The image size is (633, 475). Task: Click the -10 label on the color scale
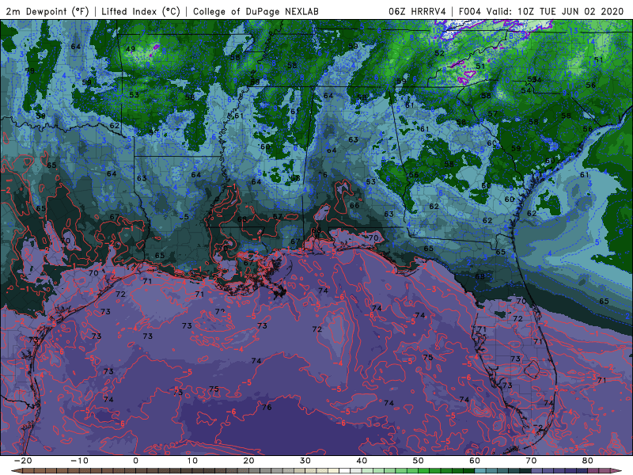click(x=79, y=461)
